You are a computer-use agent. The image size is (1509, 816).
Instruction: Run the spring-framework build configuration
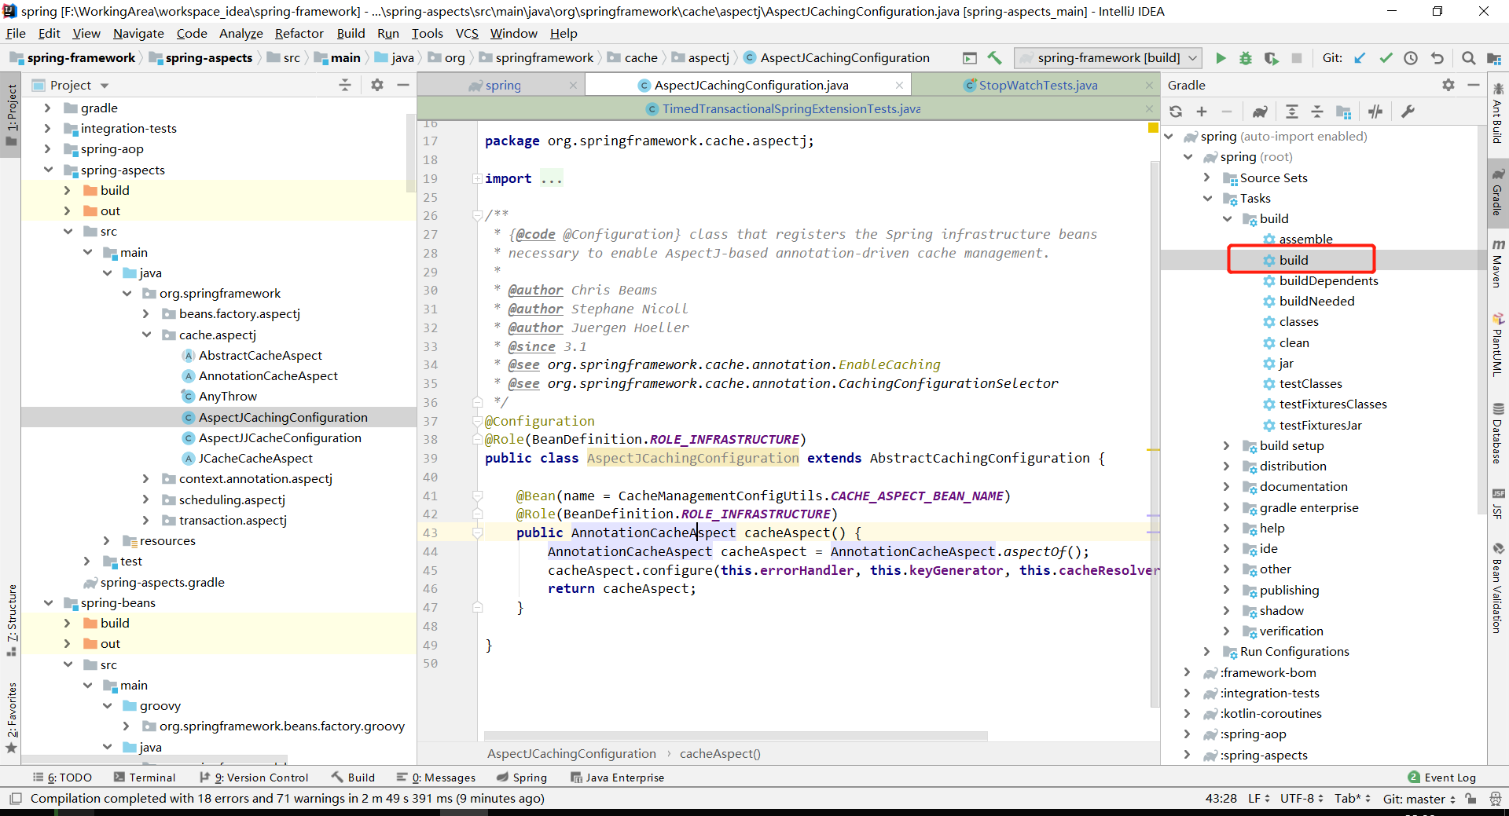point(1221,58)
